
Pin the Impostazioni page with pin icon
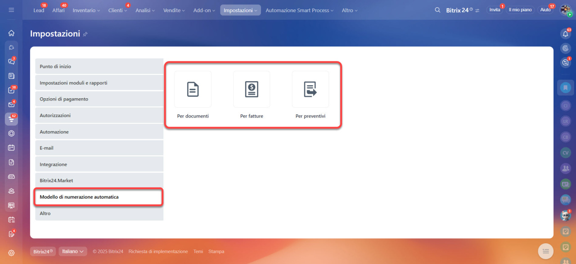click(85, 34)
